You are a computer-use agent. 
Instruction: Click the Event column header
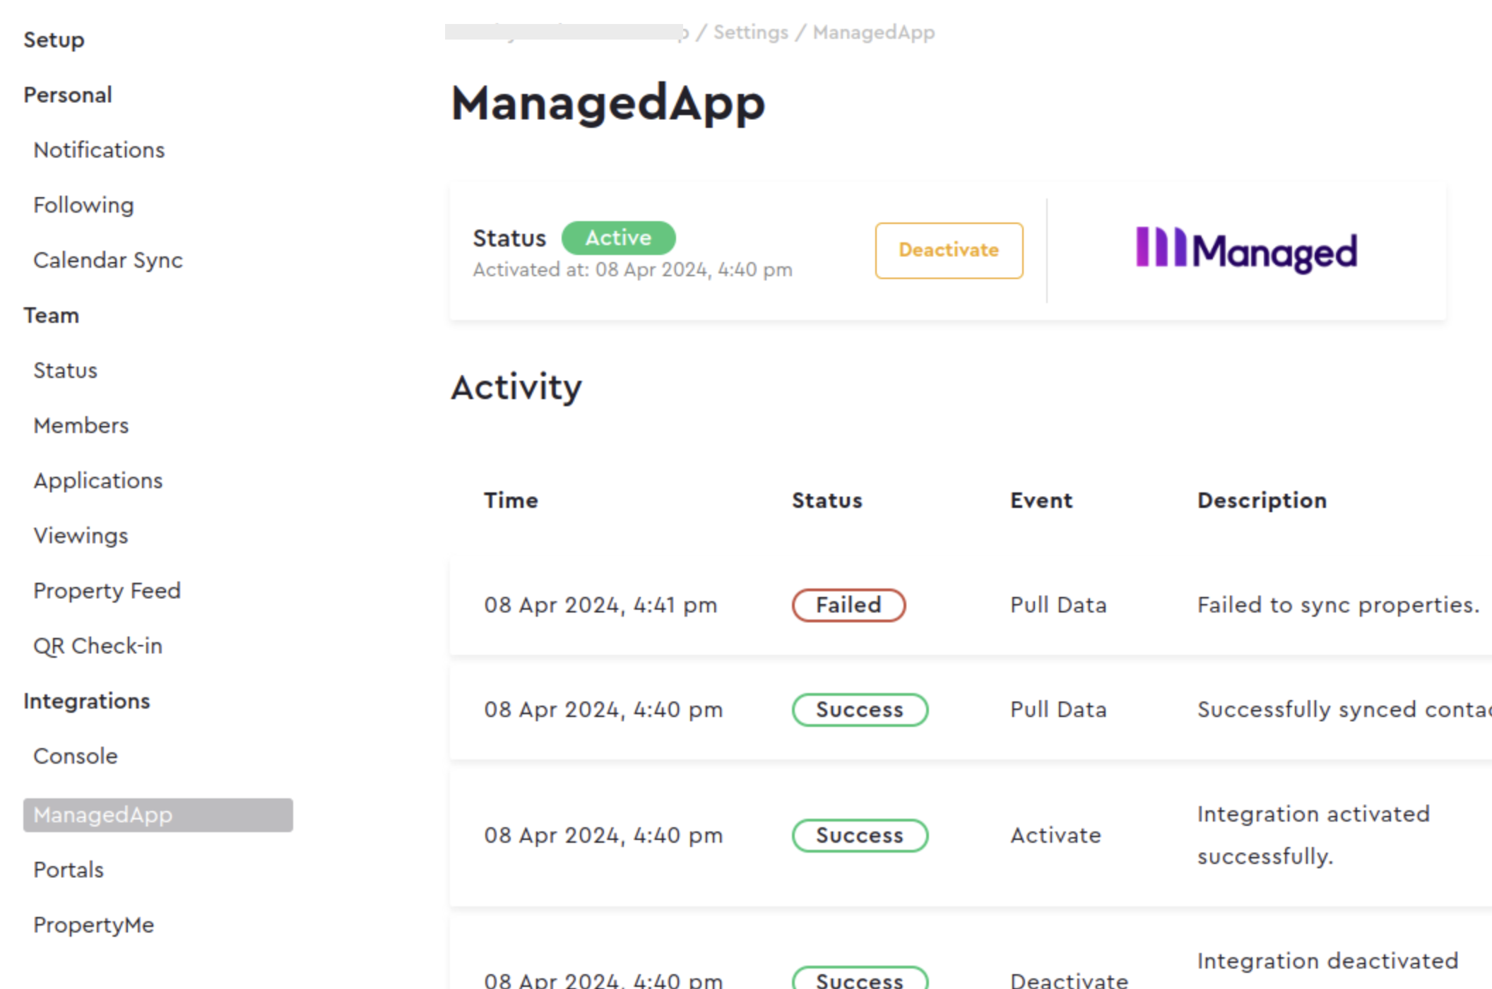[1041, 500]
